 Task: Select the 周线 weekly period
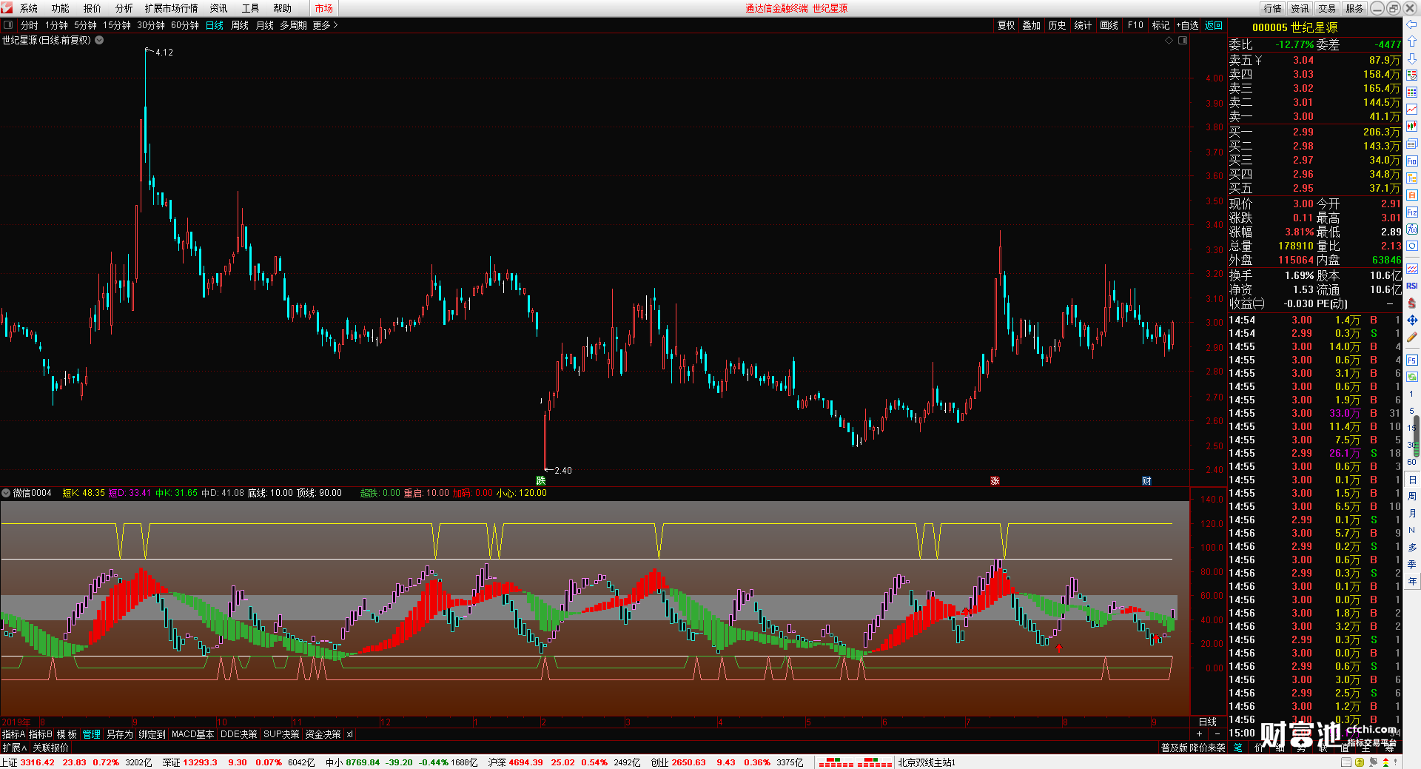(240, 25)
